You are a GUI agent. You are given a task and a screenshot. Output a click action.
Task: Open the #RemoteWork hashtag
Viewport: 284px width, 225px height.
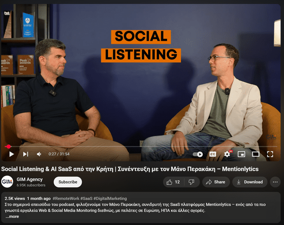click(x=66, y=198)
